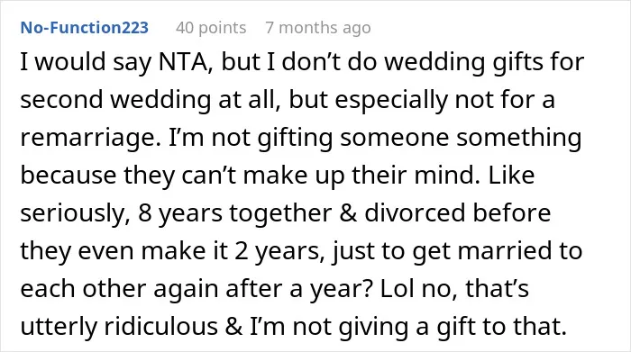This screenshot has width=631, height=352.
Task: Click the closing phrase gift to that
Action: 502,326
